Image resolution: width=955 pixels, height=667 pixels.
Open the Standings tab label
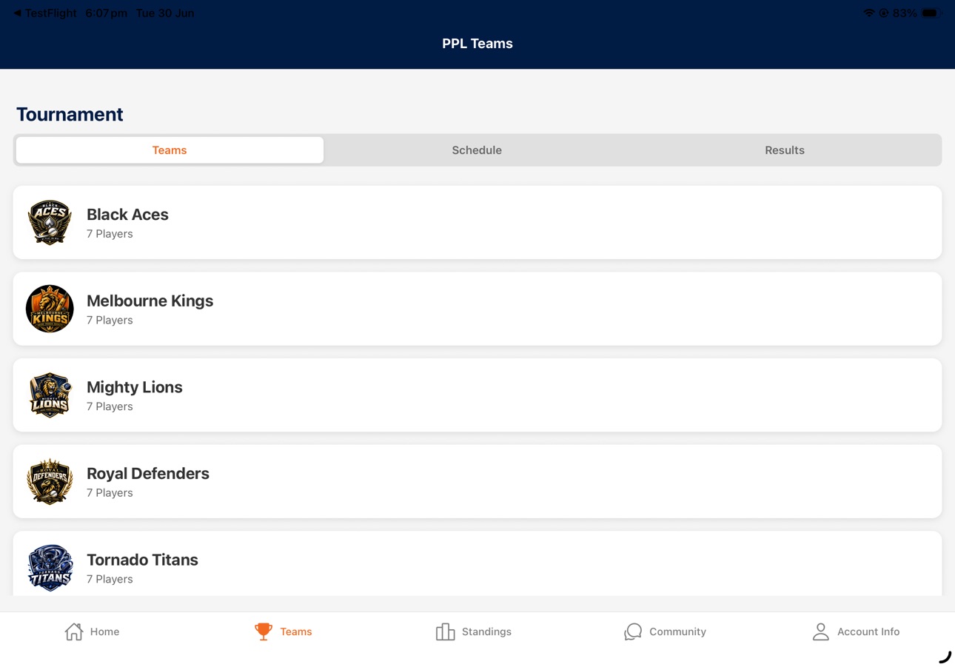click(x=486, y=631)
